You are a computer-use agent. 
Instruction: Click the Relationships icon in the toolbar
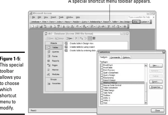113,27
